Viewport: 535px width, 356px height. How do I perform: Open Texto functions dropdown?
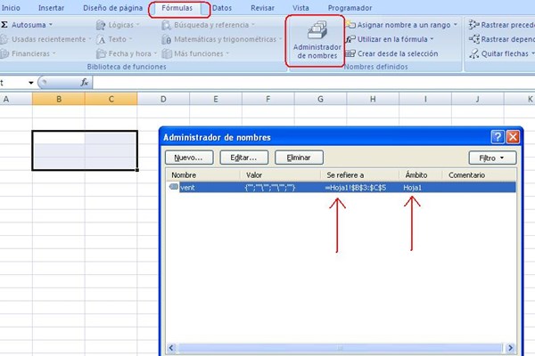[117, 39]
